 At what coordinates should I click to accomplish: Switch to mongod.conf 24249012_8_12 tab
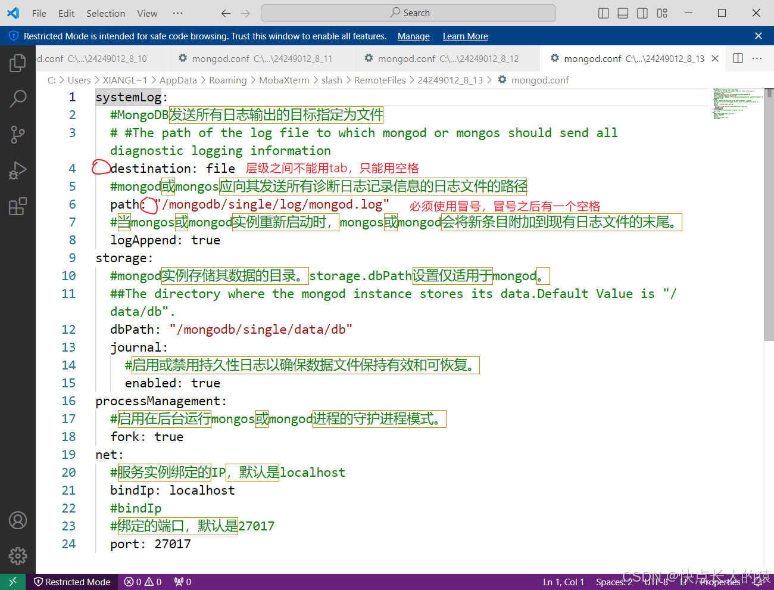(x=444, y=58)
